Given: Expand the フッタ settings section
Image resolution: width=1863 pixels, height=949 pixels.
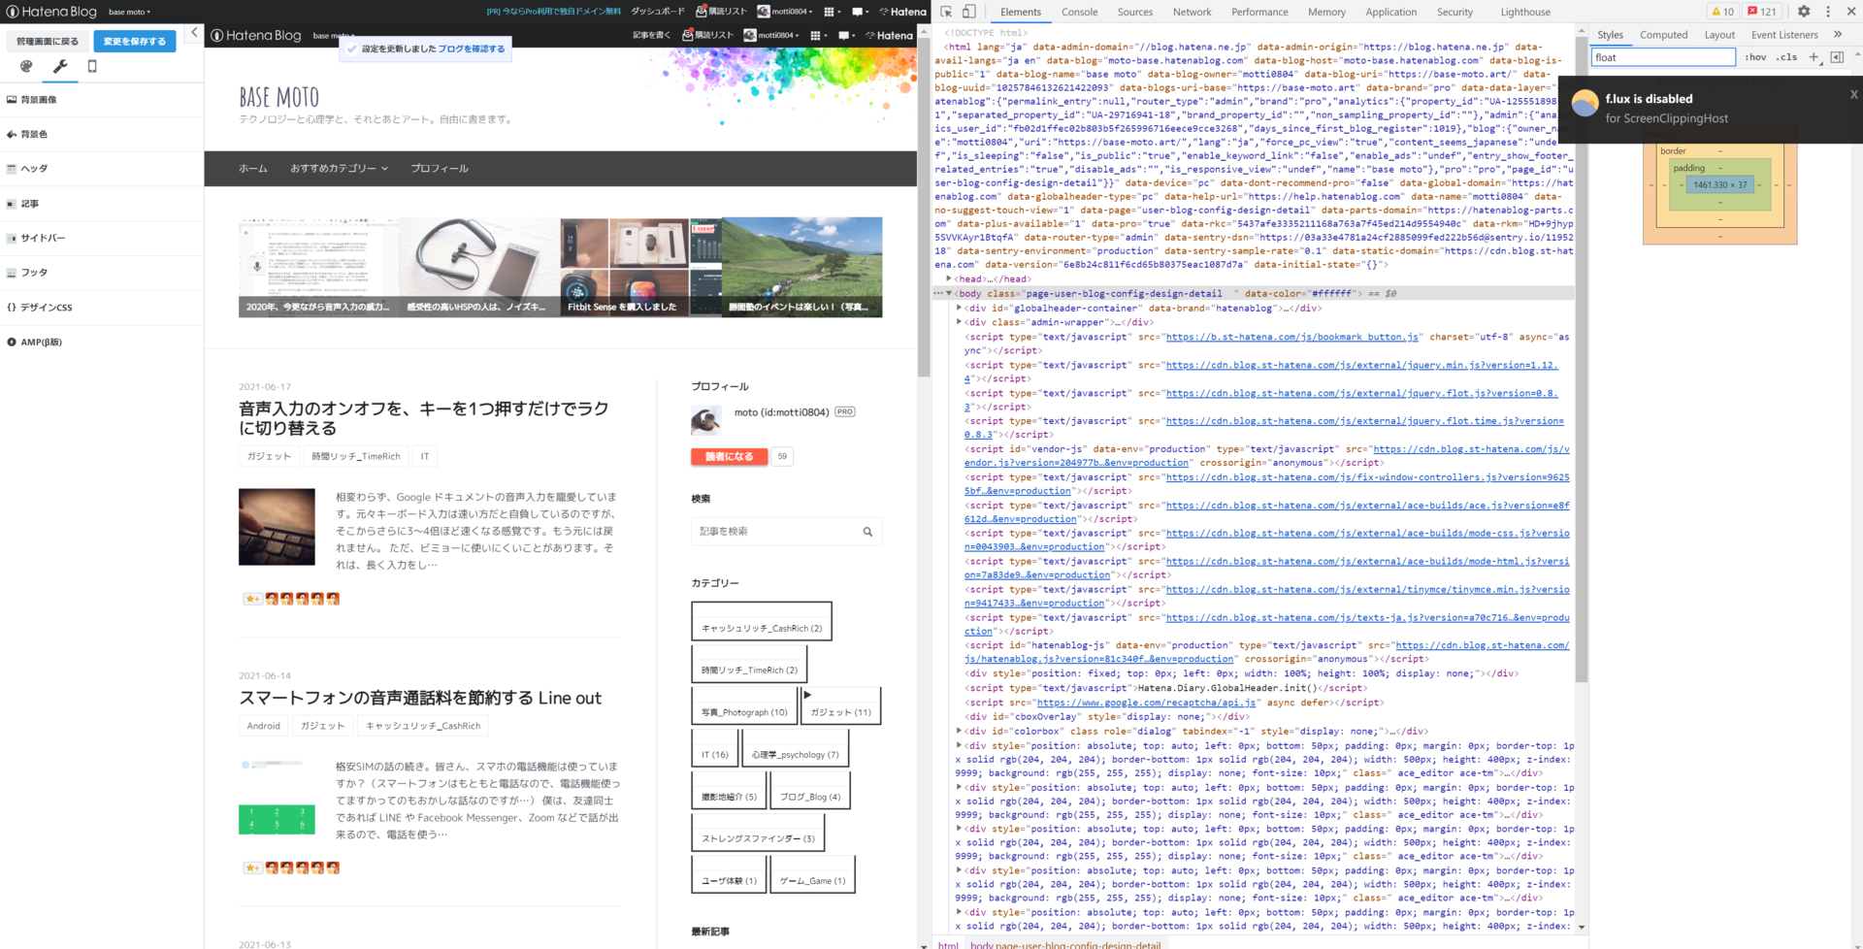Looking at the screenshot, I should (x=102, y=273).
